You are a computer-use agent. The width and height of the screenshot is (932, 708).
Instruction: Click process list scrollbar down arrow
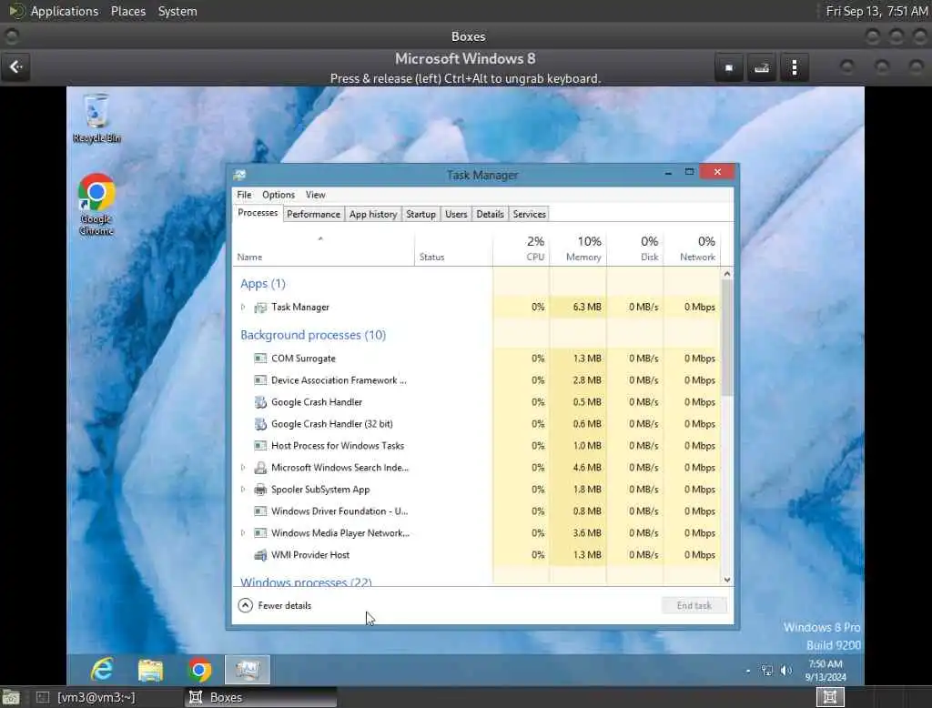tap(727, 580)
